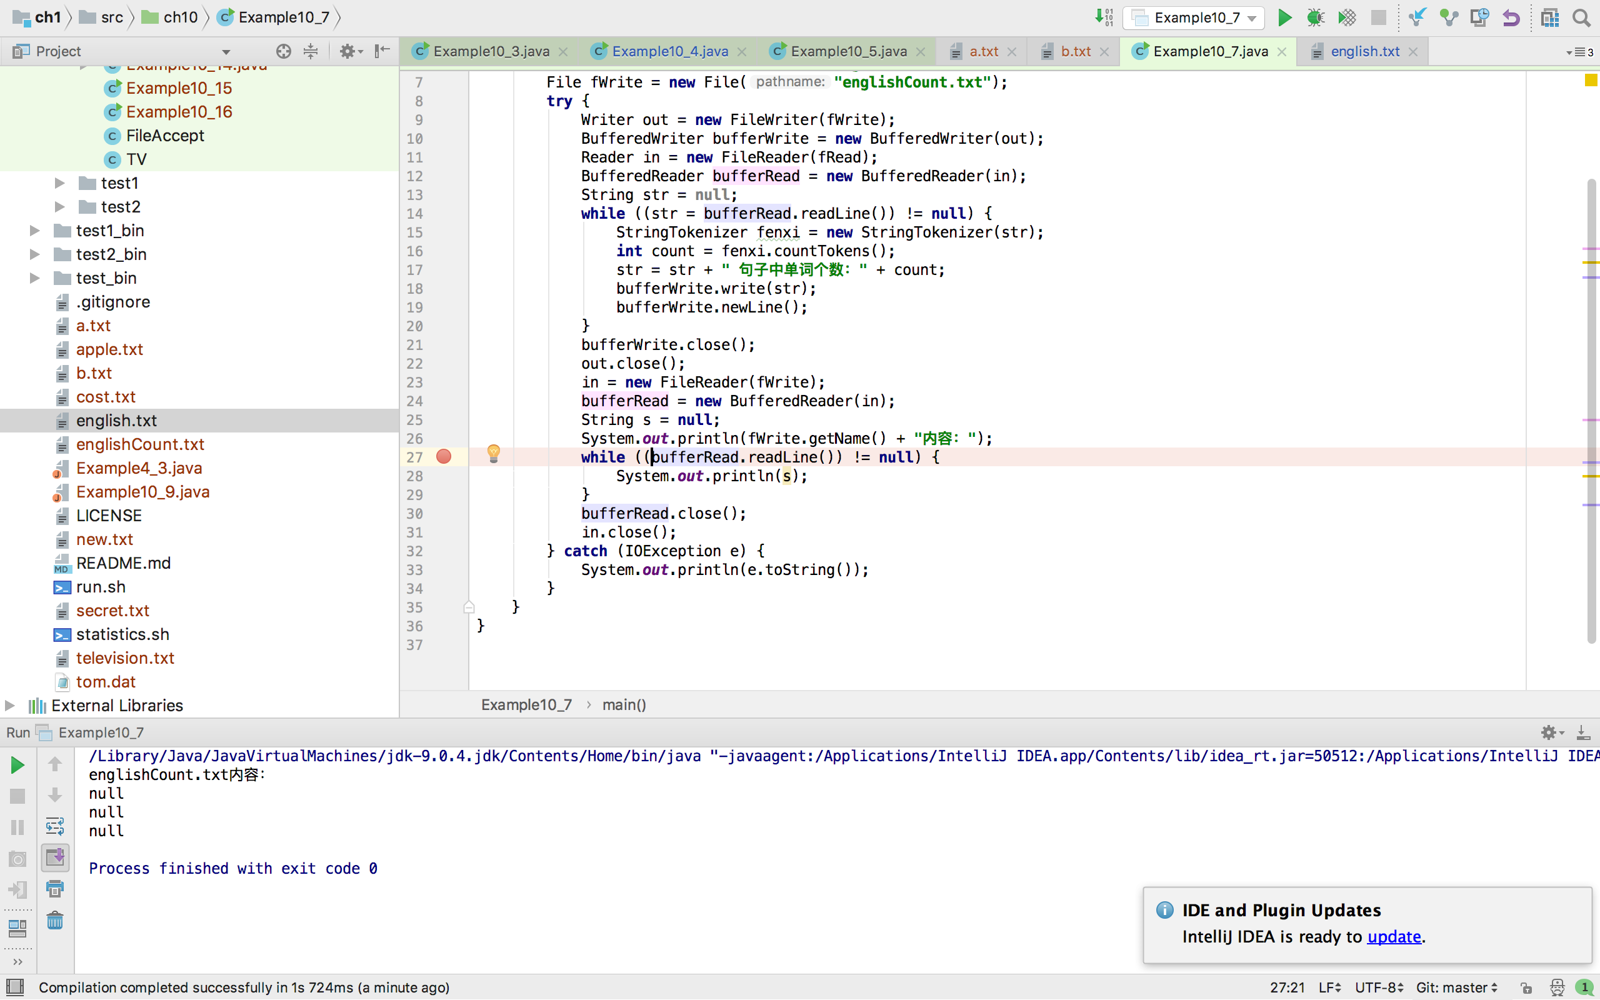The height and width of the screenshot is (1000, 1600).
Task: Click the Hector inspector icon in status bar
Action: [1557, 987]
